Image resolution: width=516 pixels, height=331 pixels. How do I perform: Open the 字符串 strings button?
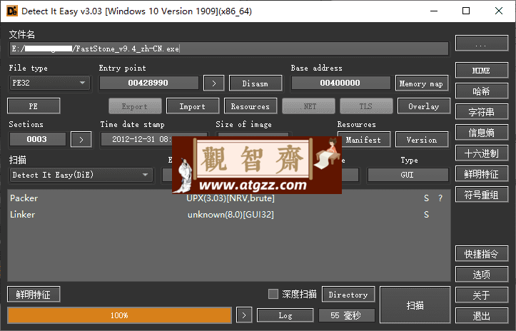pyautogui.click(x=482, y=112)
